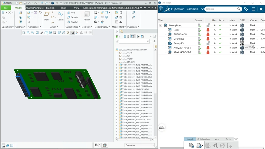
Task: Click the Revolve tool
Action: (73, 22)
